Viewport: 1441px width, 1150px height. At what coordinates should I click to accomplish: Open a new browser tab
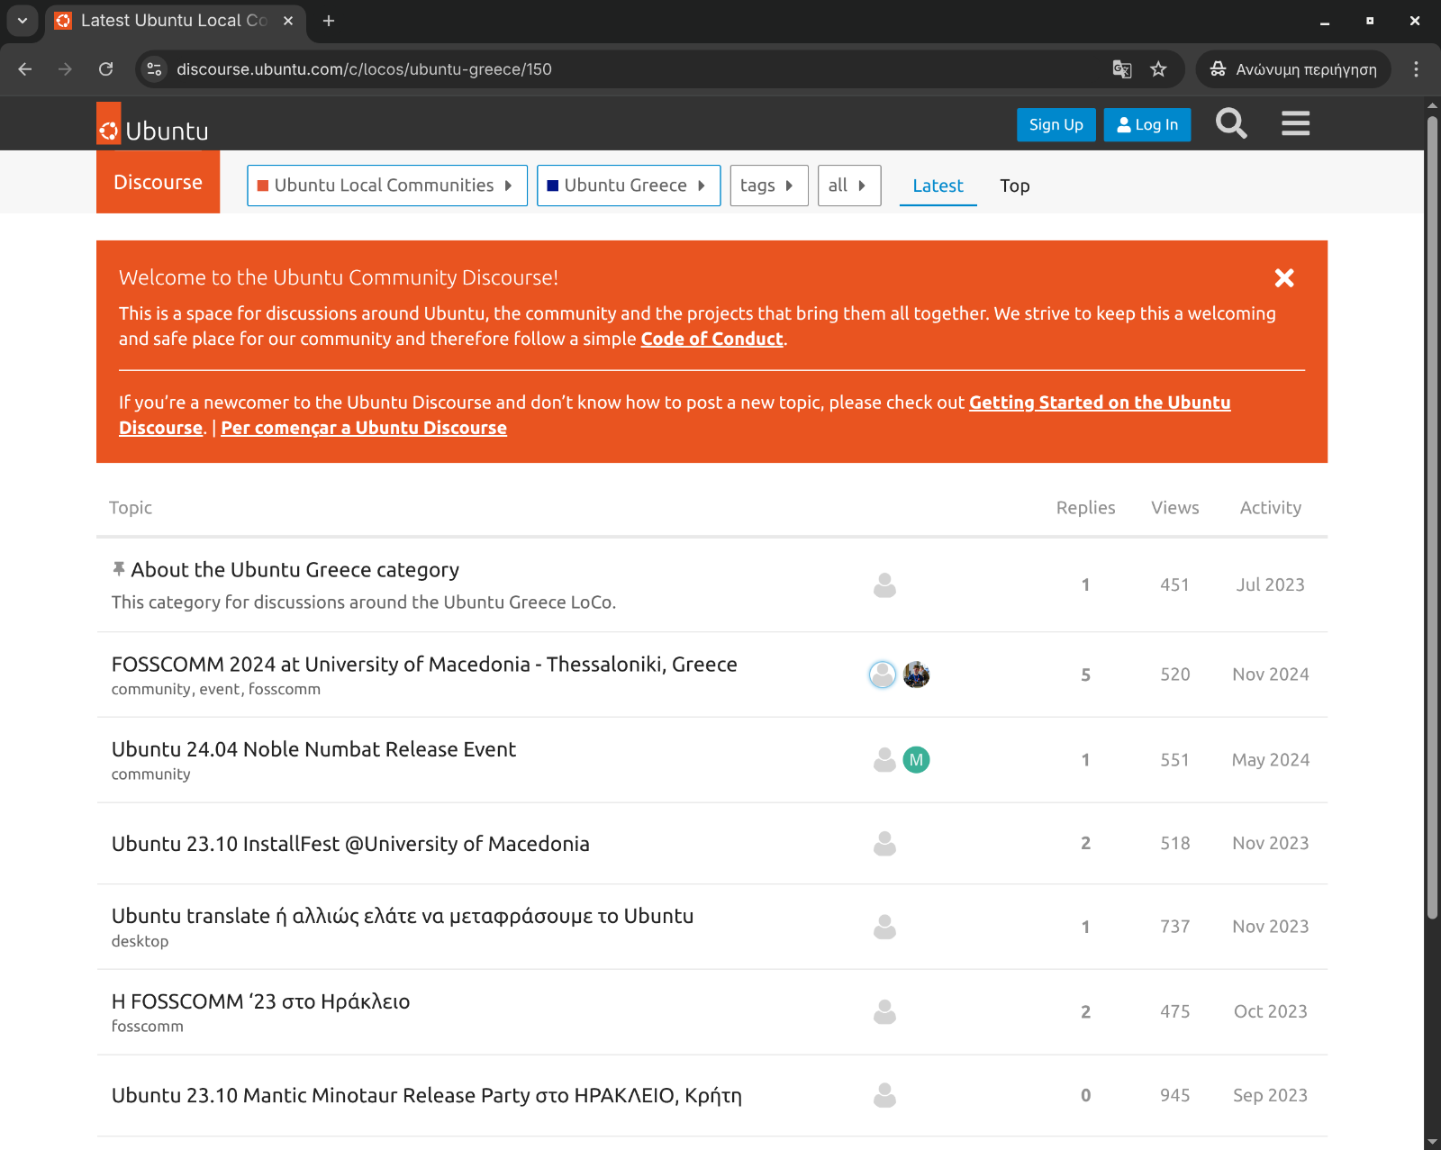click(329, 21)
